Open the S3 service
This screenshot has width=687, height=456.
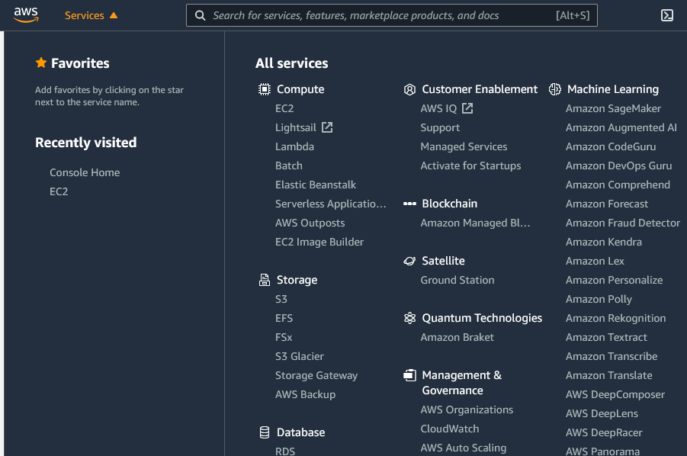pos(281,299)
